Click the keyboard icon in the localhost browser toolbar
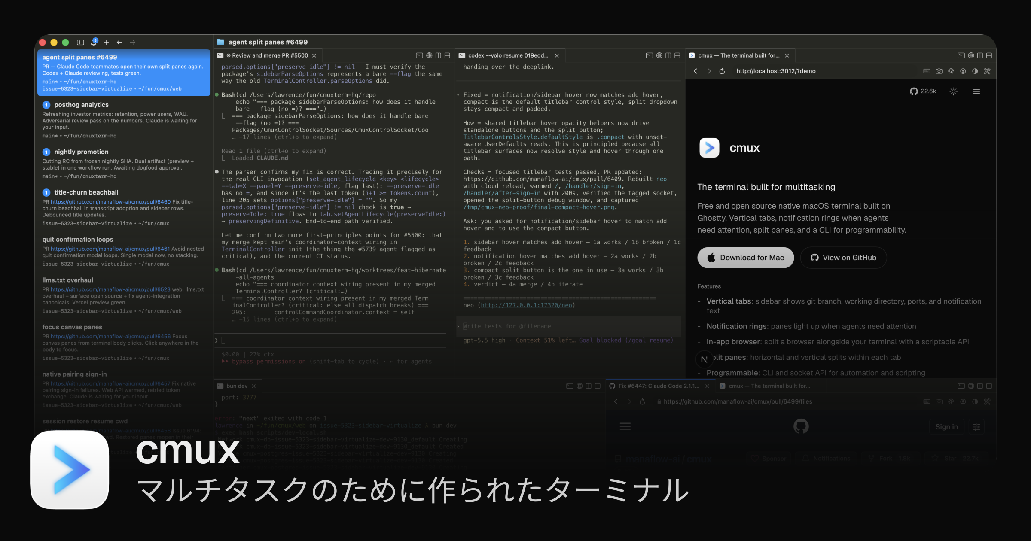 [x=927, y=71]
